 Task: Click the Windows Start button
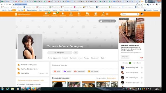2,89
